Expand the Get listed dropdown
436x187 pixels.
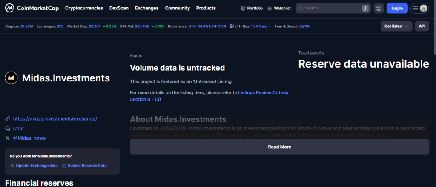pyautogui.click(x=396, y=26)
